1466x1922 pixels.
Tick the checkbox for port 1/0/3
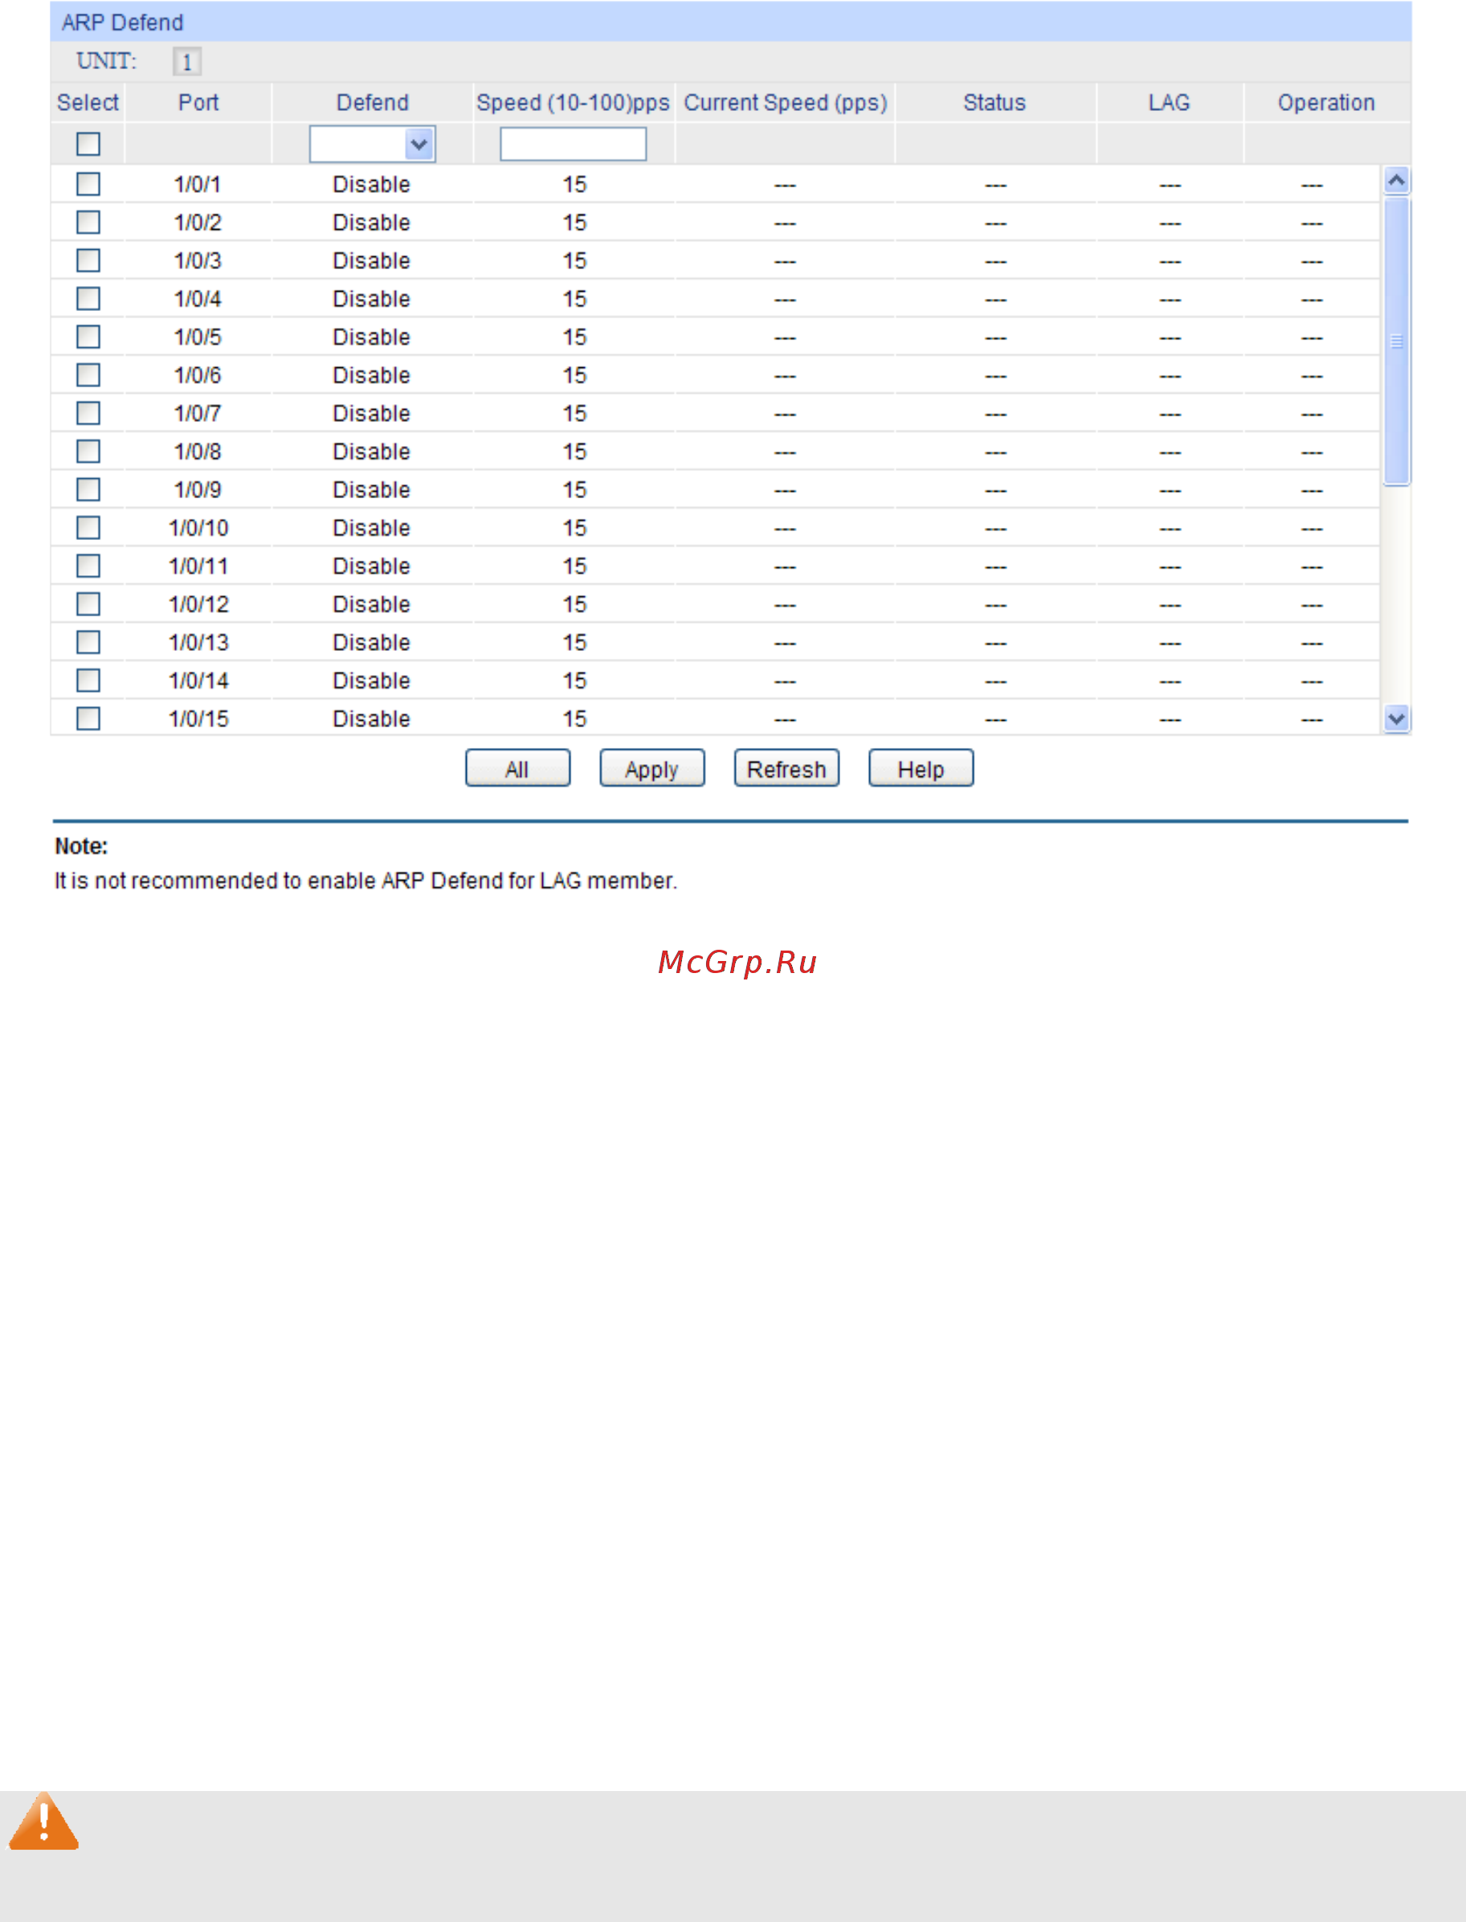pos(88,260)
